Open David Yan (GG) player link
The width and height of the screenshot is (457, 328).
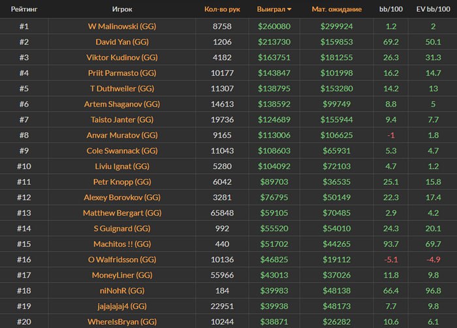pos(122,42)
